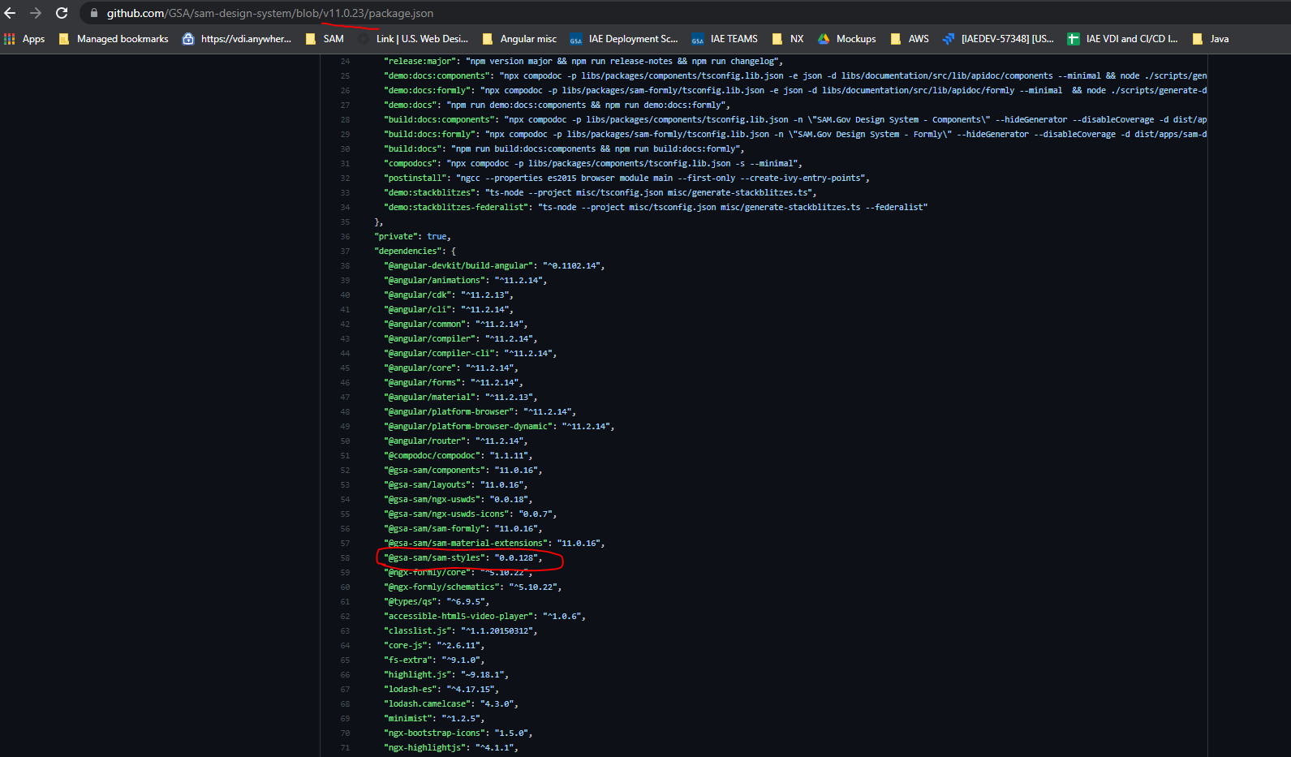1291x757 pixels.
Task: Select line number 24 in the gutter
Action: click(346, 62)
